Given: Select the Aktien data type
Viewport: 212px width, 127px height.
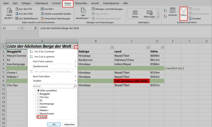Looking at the screenshot, I should click(x=135, y=14).
